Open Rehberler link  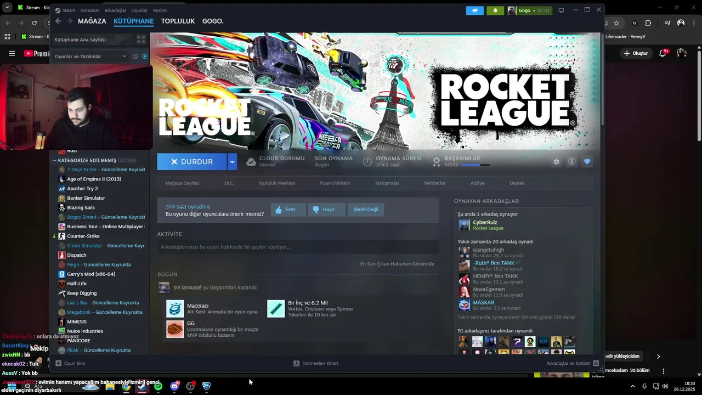(x=434, y=183)
